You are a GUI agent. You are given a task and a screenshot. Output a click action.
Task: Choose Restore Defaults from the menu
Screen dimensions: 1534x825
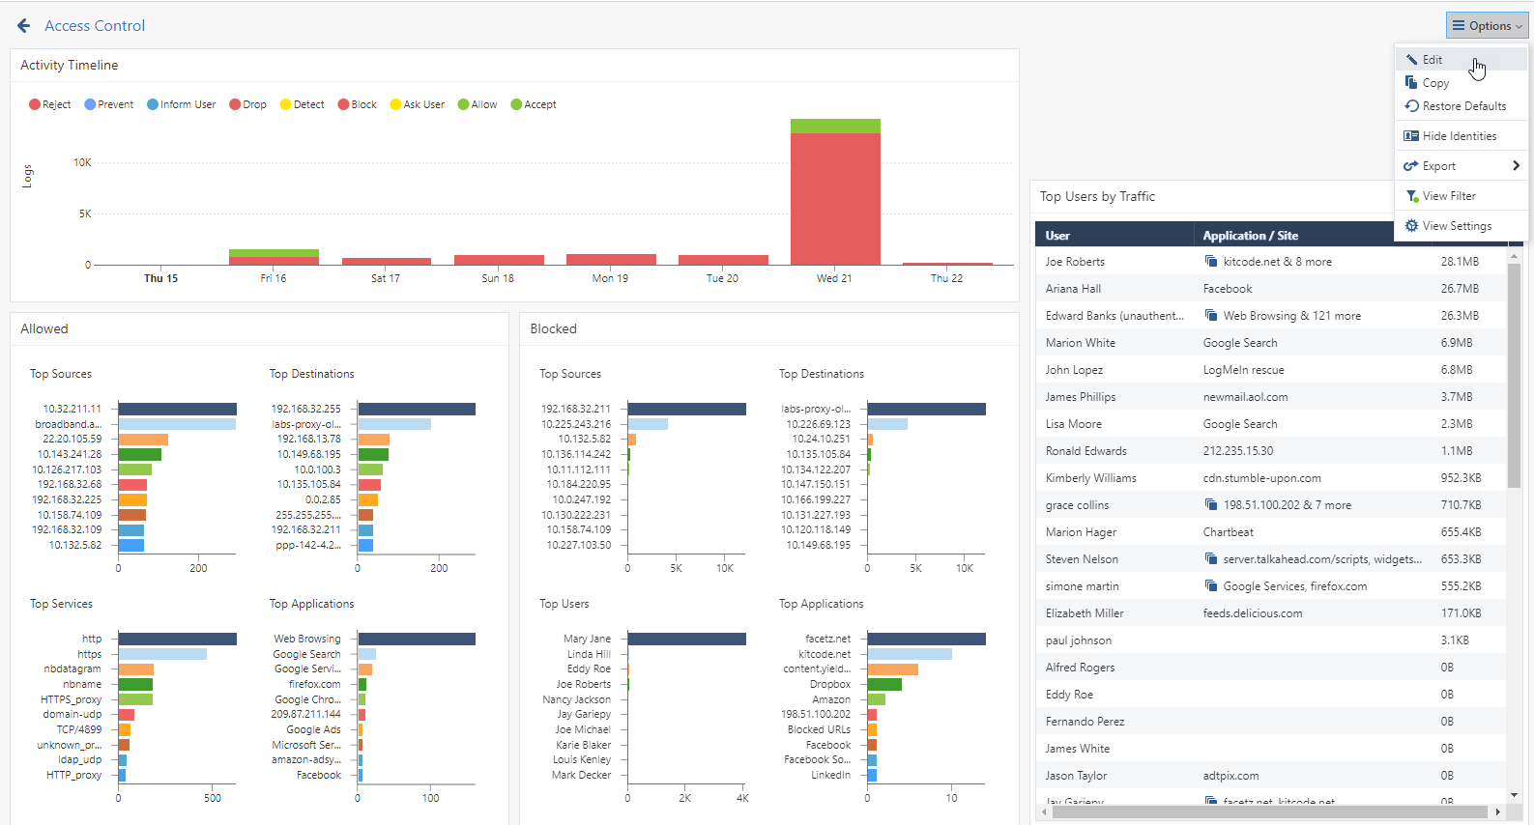[1462, 106]
